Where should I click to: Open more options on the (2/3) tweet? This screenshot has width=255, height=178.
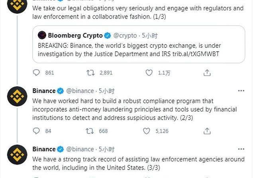coord(241,91)
